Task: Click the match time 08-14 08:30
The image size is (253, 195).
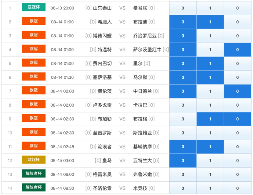Action: 62,188
